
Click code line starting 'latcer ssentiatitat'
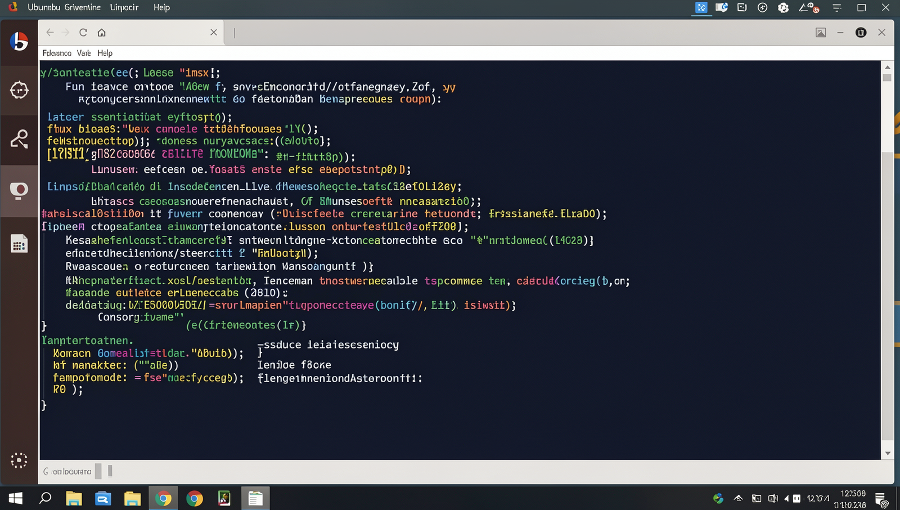tap(139, 117)
